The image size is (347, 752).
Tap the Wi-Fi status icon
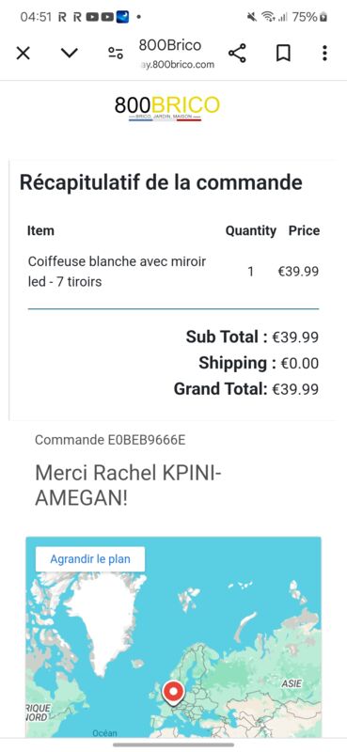(x=268, y=17)
